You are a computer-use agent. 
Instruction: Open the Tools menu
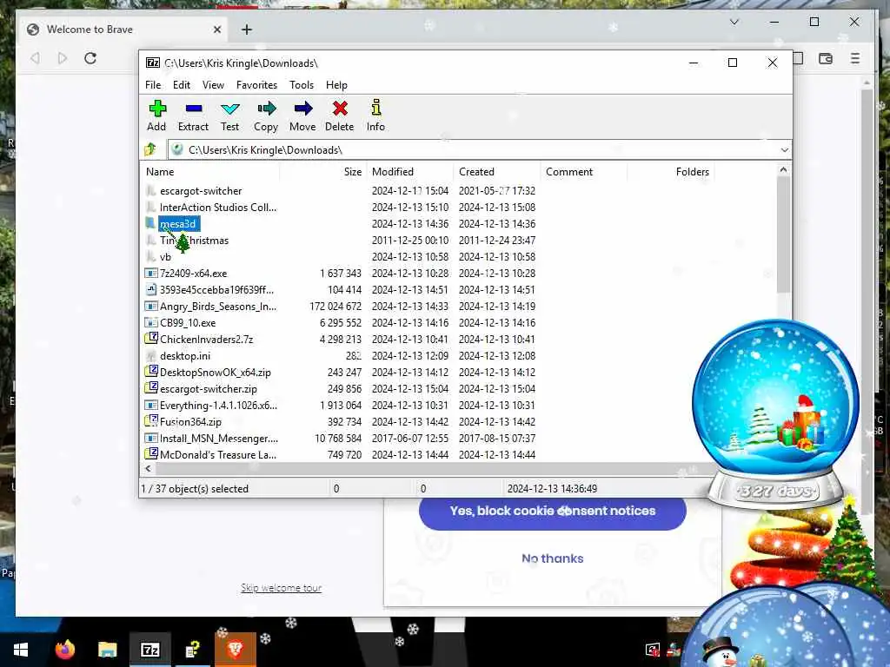click(302, 85)
